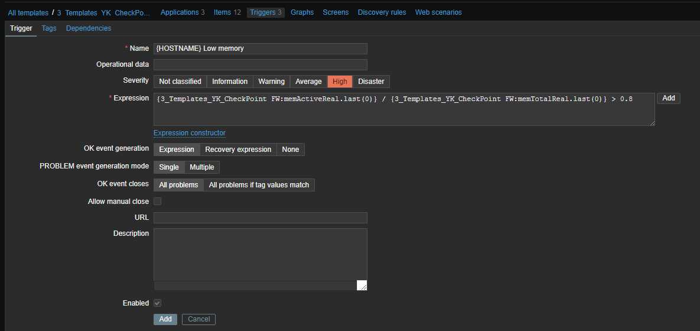Viewport: 700px width, 331px height.
Task: Select the High severity option
Action: coord(340,82)
